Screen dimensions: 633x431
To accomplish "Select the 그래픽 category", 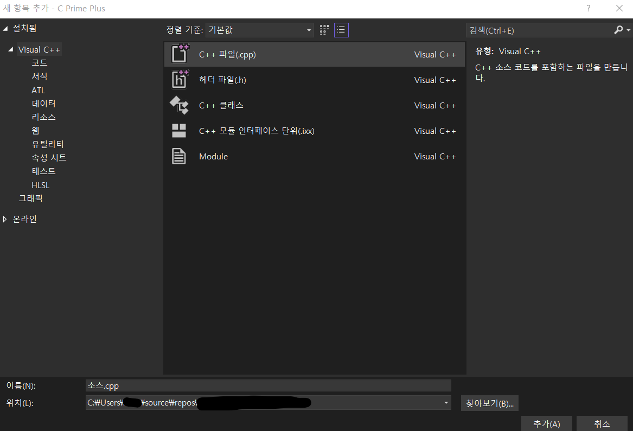I will click(x=31, y=198).
